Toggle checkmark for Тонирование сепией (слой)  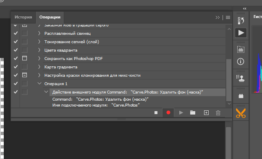click(x=16, y=42)
